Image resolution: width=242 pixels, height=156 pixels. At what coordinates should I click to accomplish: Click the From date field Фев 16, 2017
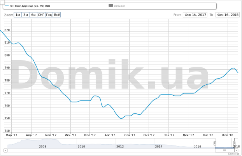(195, 15)
